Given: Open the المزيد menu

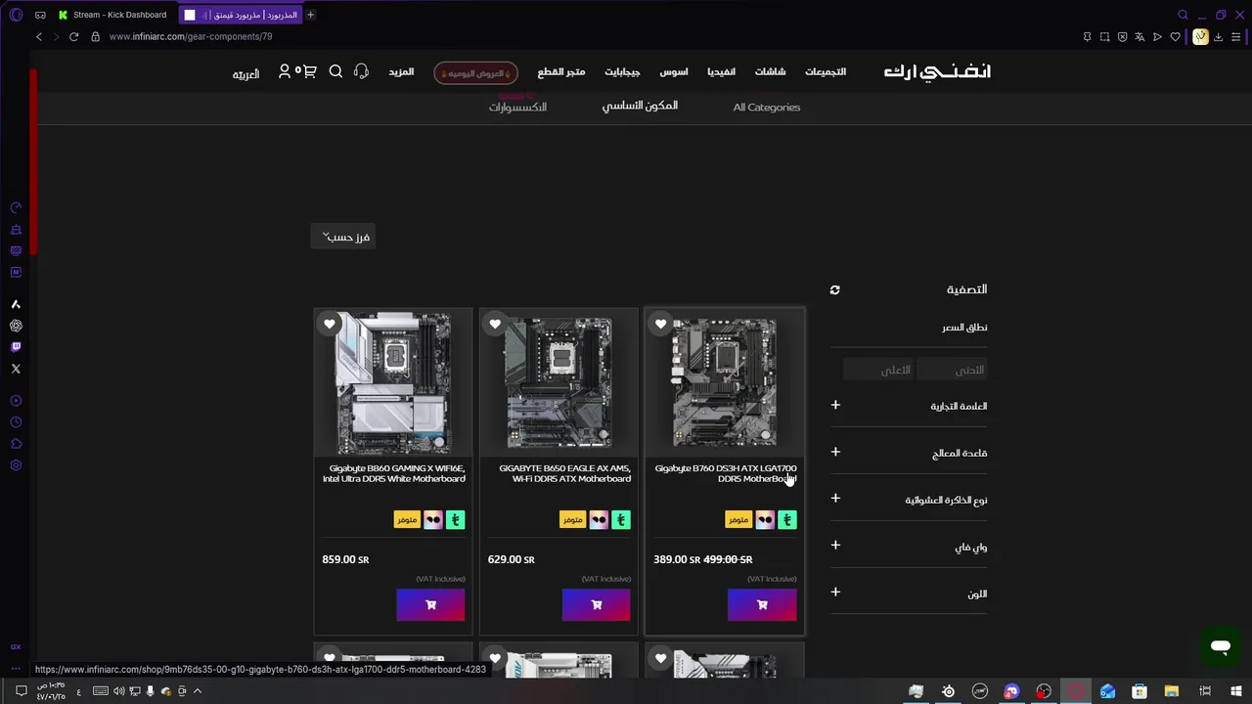Looking at the screenshot, I should 401,72.
